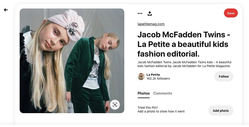Save this pin with the red button
This screenshot has width=249, height=127.
point(231,13)
